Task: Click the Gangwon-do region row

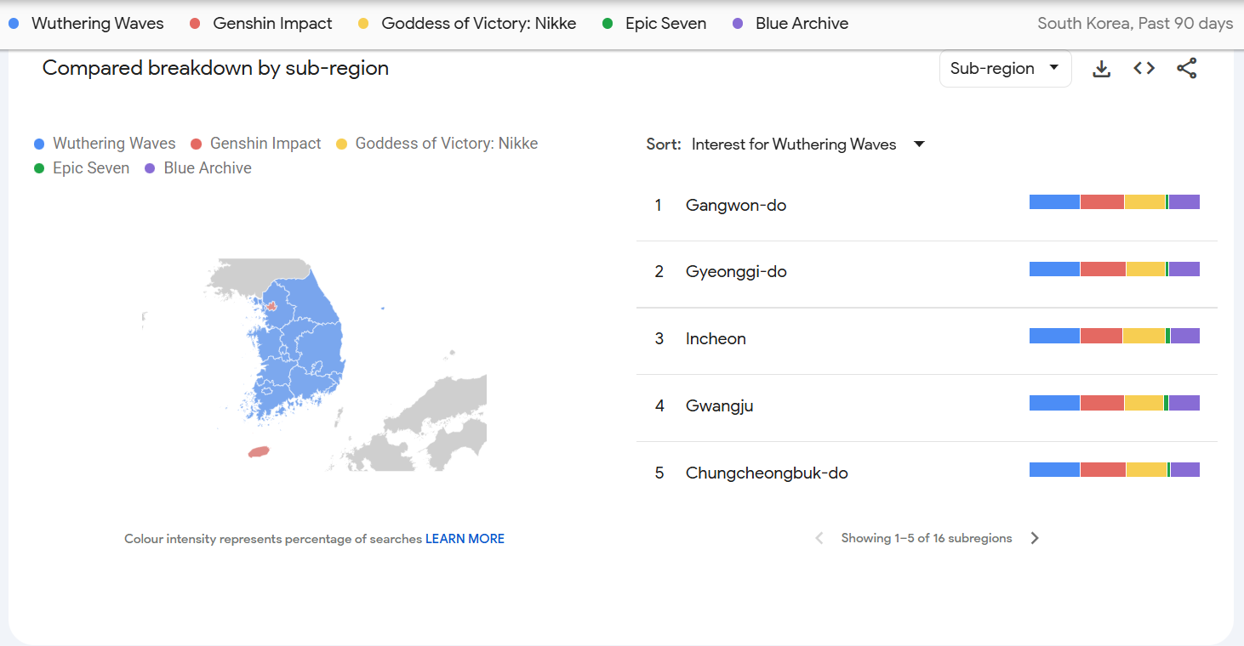Action: [736, 205]
